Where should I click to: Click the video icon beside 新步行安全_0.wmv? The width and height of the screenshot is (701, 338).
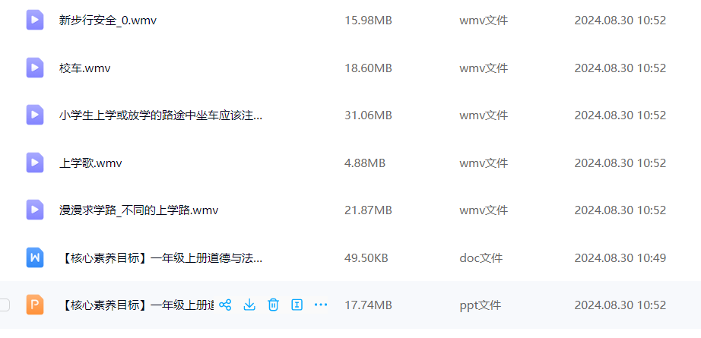pos(35,20)
